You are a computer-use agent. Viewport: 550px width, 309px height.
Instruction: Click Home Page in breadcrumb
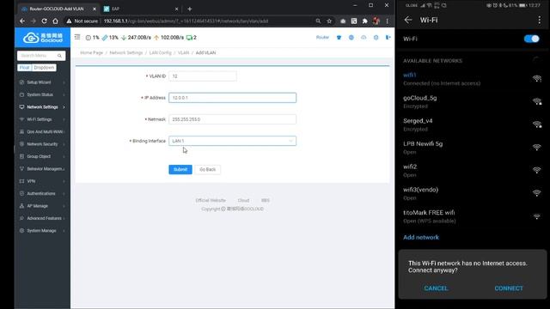coord(92,52)
